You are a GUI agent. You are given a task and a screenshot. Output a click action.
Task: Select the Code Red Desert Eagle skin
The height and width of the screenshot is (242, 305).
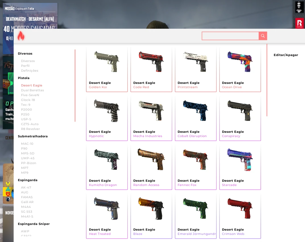(151, 69)
